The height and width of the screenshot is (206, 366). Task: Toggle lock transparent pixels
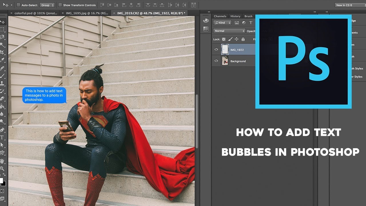pos(224,39)
